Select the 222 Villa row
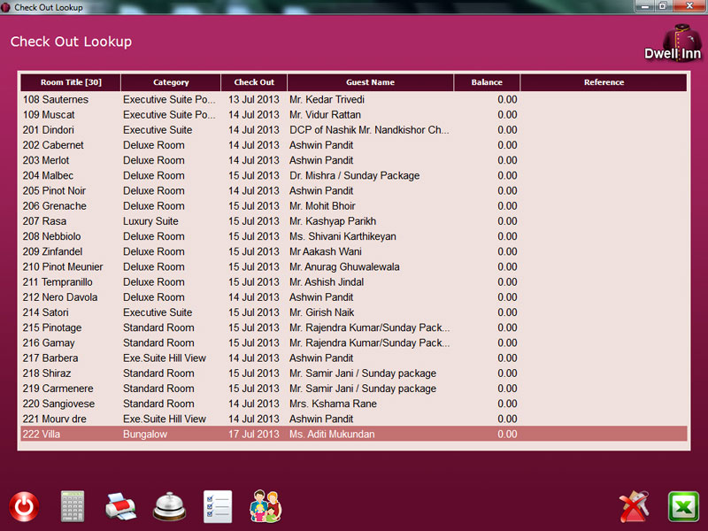Viewport: 708px width, 531px height. tap(352, 435)
